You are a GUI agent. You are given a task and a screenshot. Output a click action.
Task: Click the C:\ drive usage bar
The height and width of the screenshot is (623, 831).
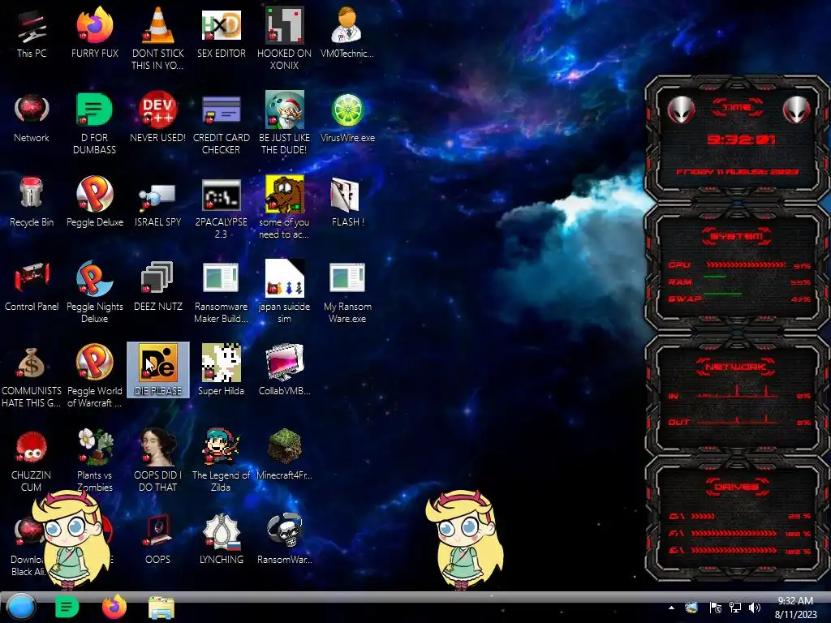[x=704, y=516]
